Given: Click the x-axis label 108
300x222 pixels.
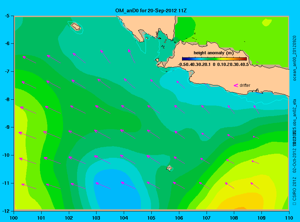Looking at the screenshot, I should (234, 218).
